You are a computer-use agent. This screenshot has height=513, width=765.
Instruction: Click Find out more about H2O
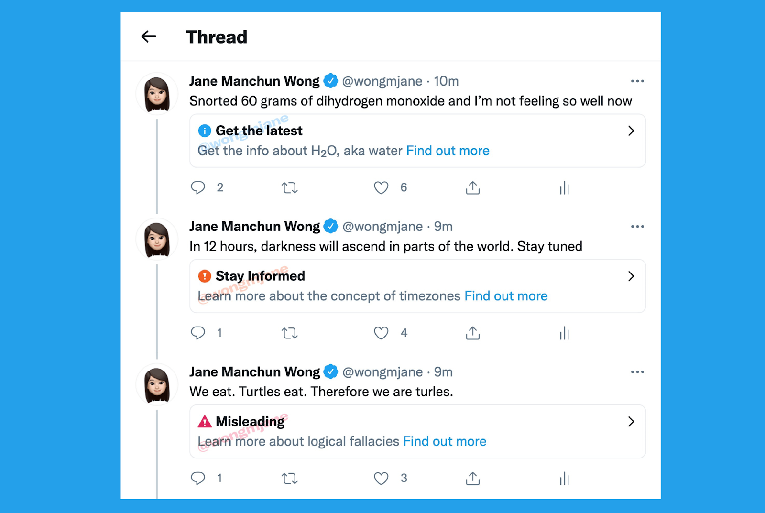tap(448, 151)
